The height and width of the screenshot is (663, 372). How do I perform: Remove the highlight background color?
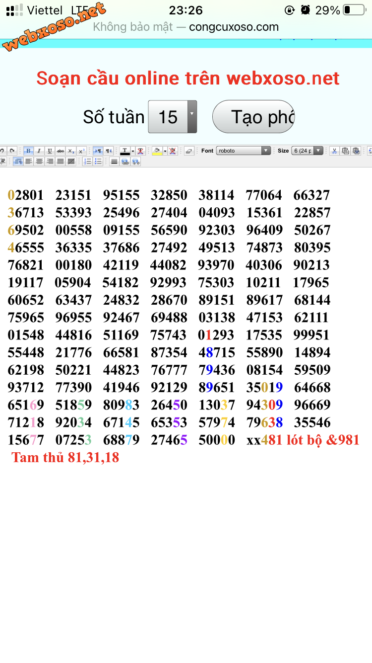pos(173,151)
